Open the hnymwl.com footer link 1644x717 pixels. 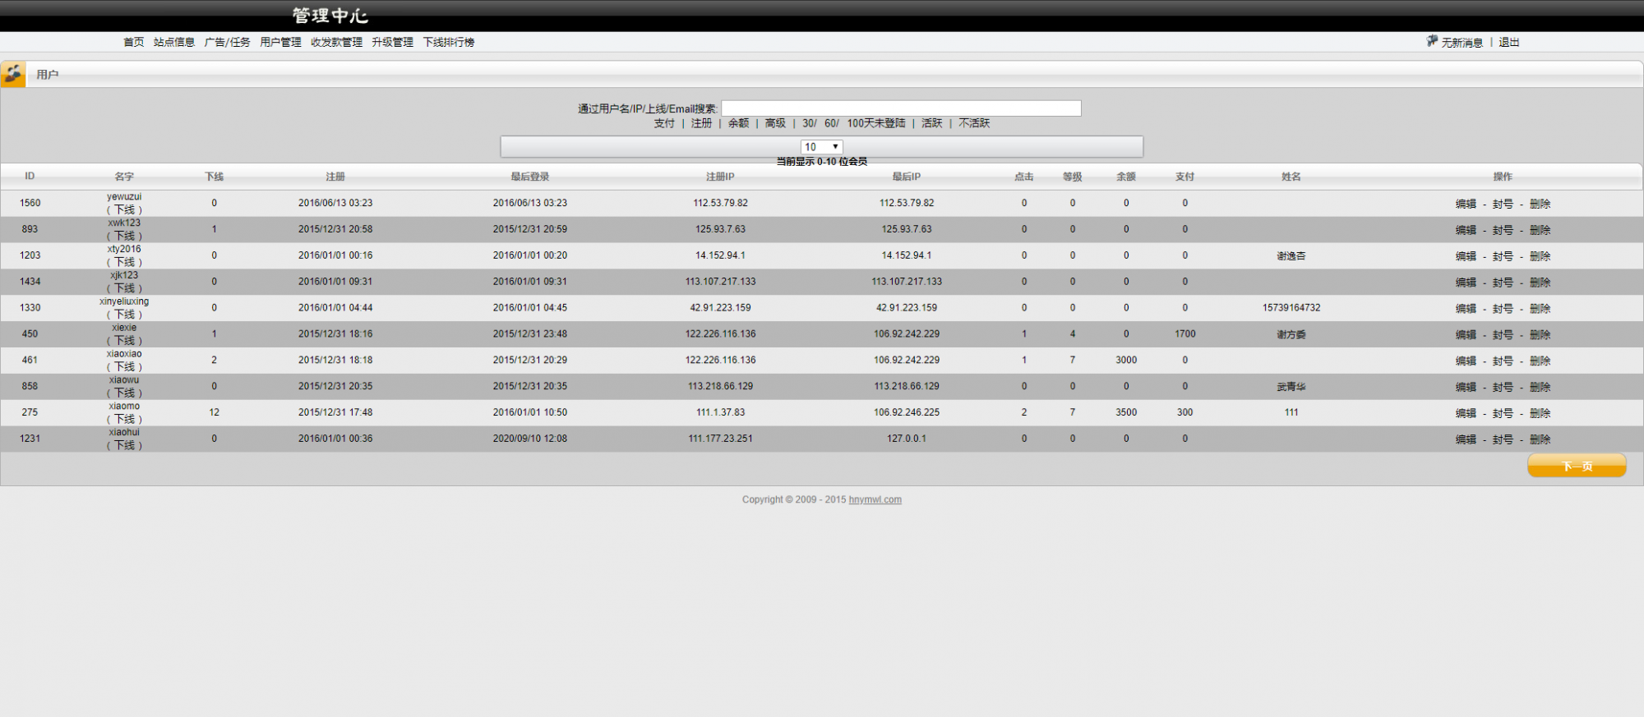[x=875, y=499]
